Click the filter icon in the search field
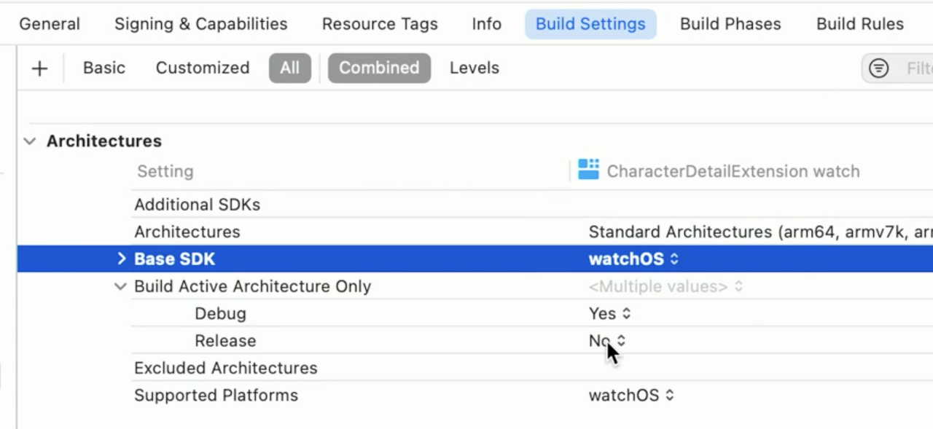Image resolution: width=933 pixels, height=429 pixels. click(x=879, y=68)
